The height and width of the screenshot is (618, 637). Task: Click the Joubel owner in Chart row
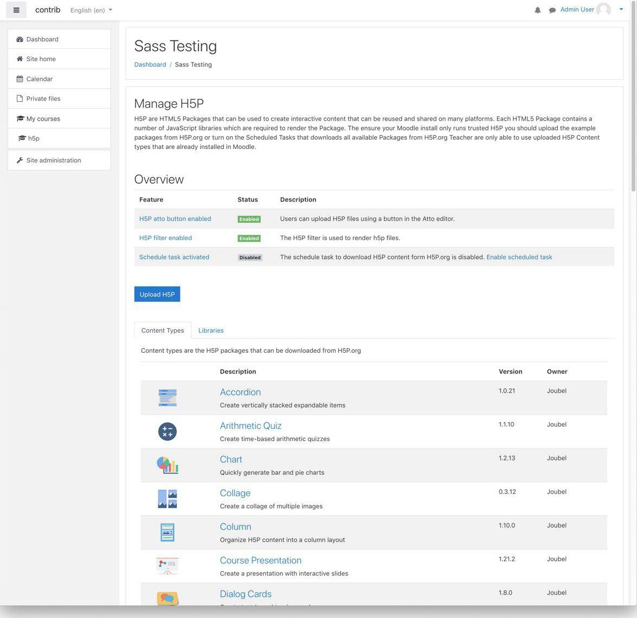(556, 458)
